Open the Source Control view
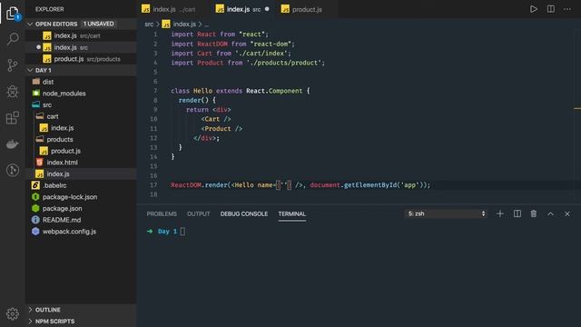 click(13, 65)
